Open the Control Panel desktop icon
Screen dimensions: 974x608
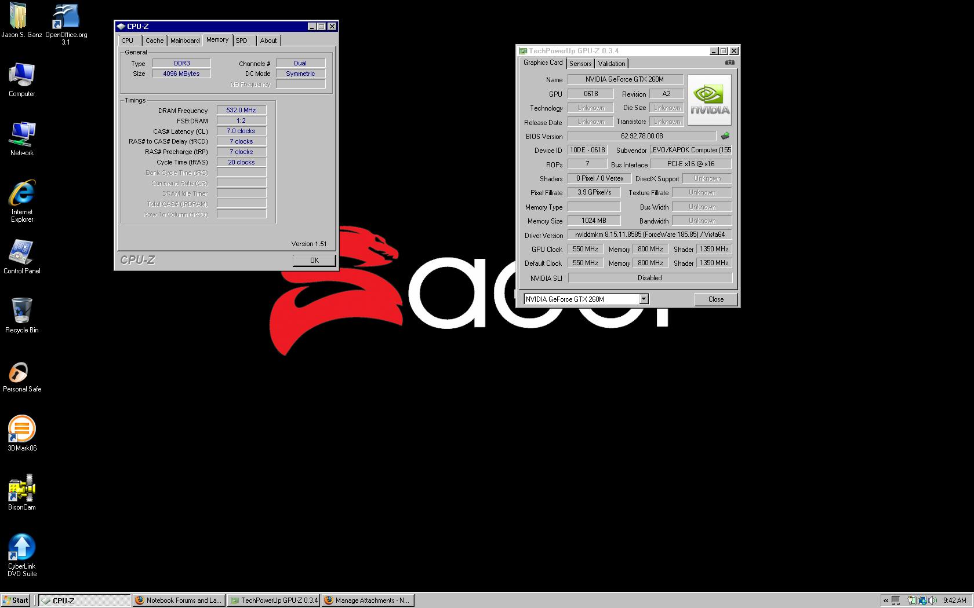click(21, 252)
